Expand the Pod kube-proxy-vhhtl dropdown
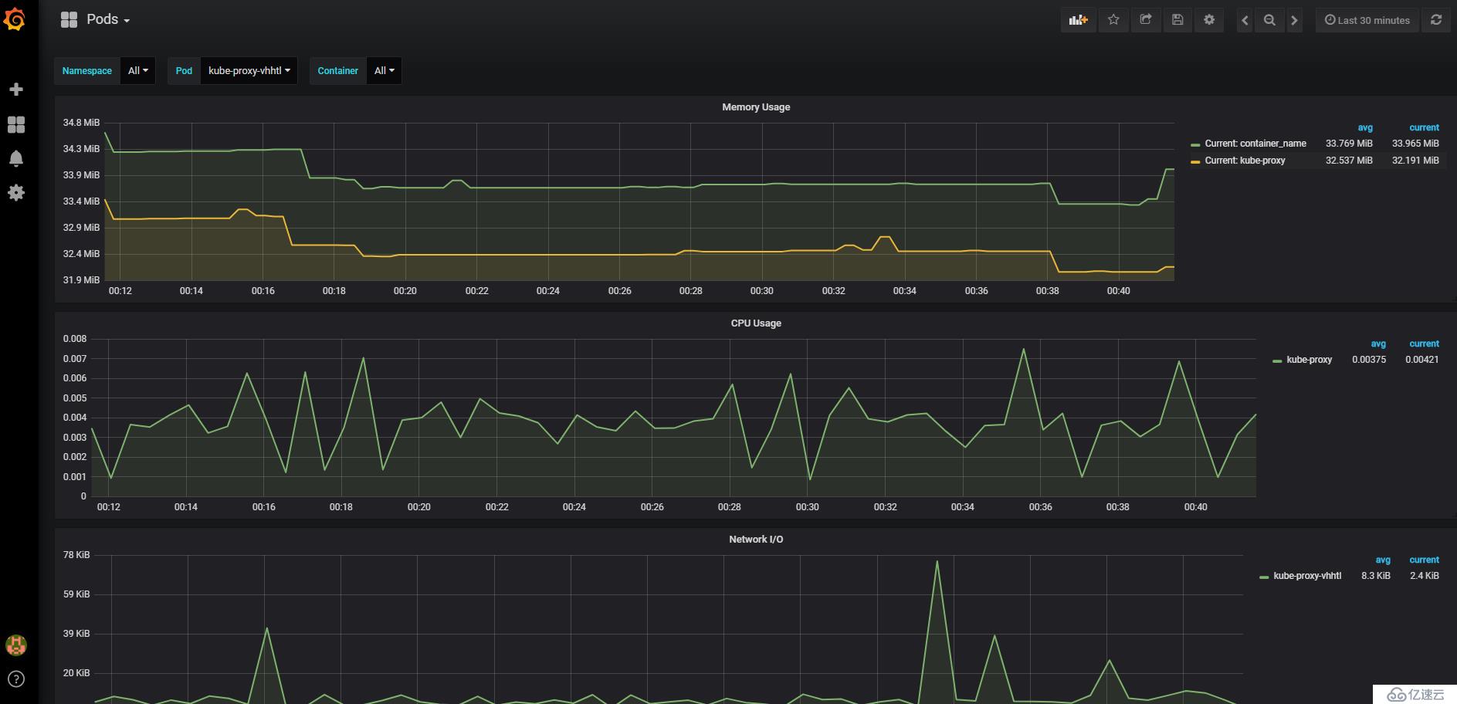Screen dimensions: 1457x704 249,70
